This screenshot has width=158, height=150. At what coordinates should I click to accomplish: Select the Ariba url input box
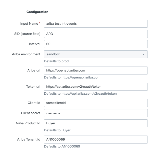(96, 71)
